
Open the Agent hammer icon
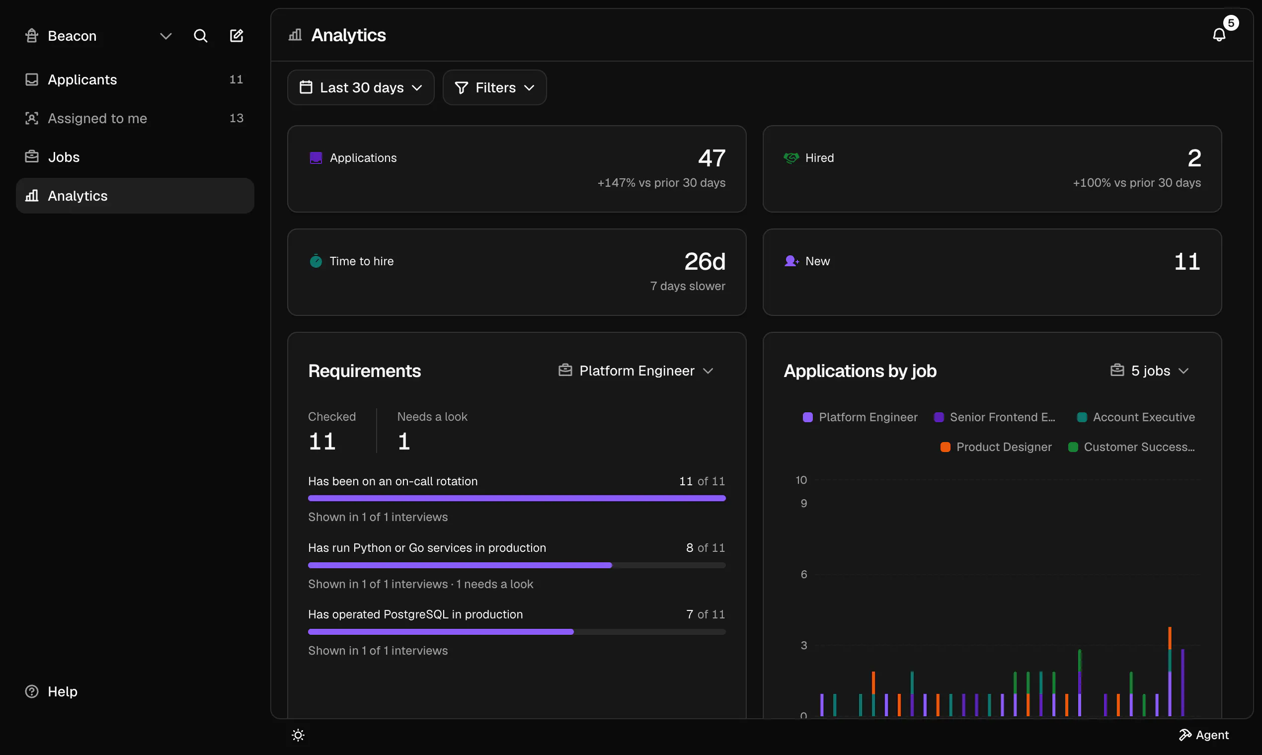[x=1185, y=735]
